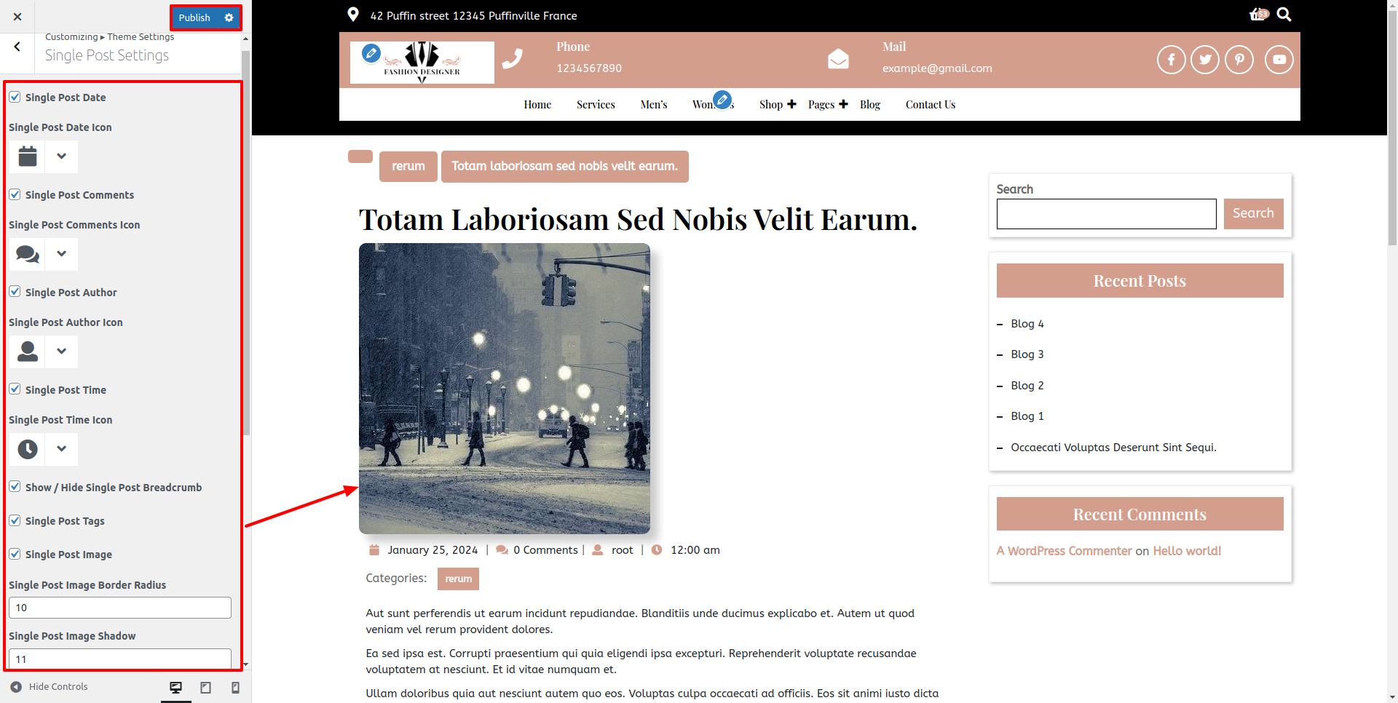Open the Twitter social icon link
The width and height of the screenshot is (1398, 703).
[x=1204, y=60]
